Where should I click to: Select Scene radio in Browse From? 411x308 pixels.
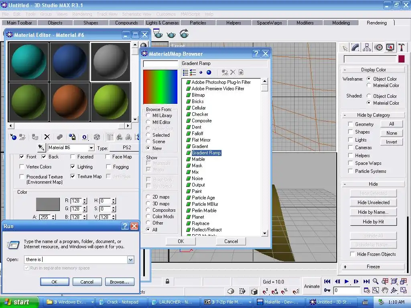coord(149,142)
